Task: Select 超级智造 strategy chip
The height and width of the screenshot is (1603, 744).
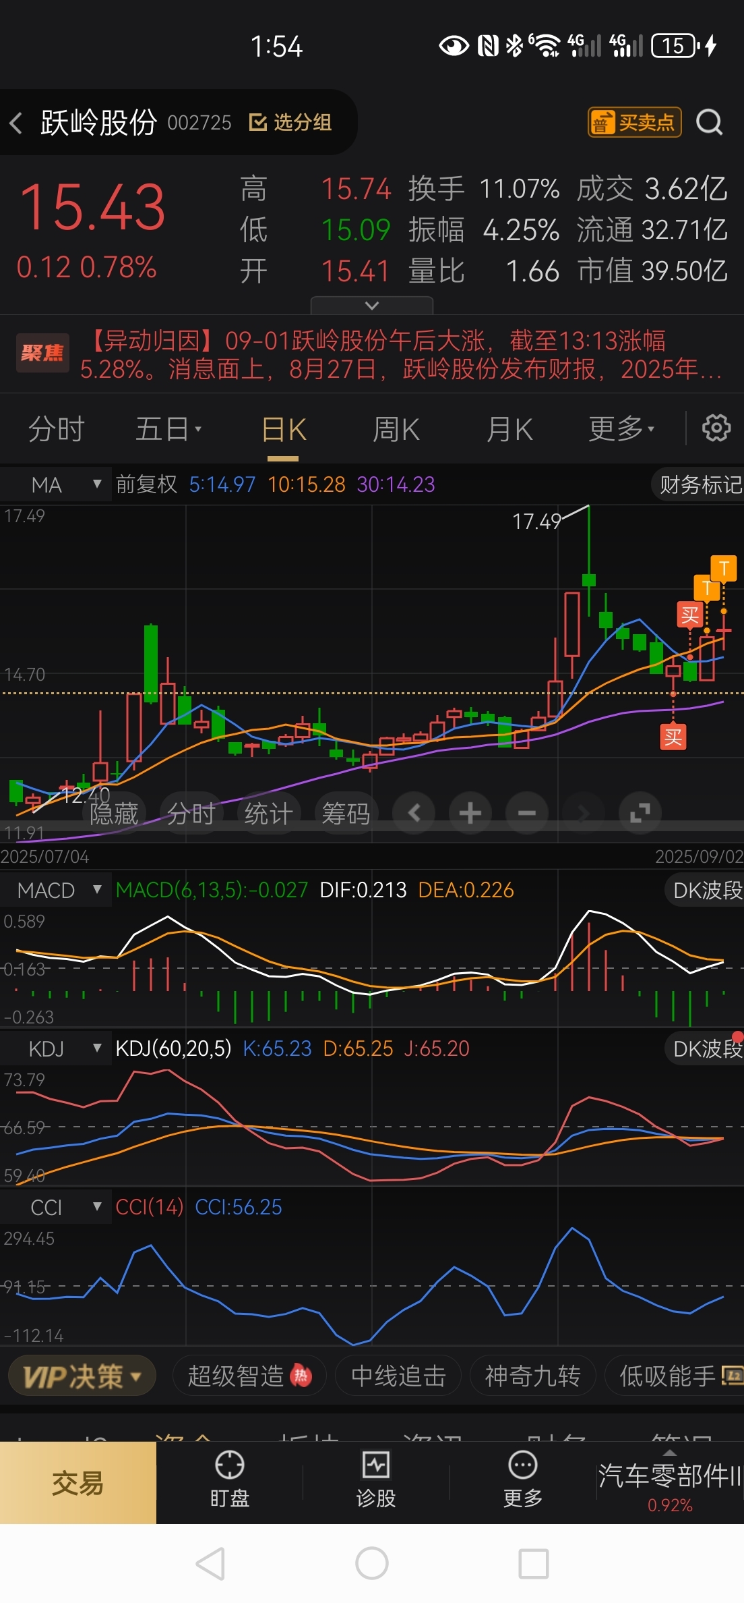Action: point(249,1376)
